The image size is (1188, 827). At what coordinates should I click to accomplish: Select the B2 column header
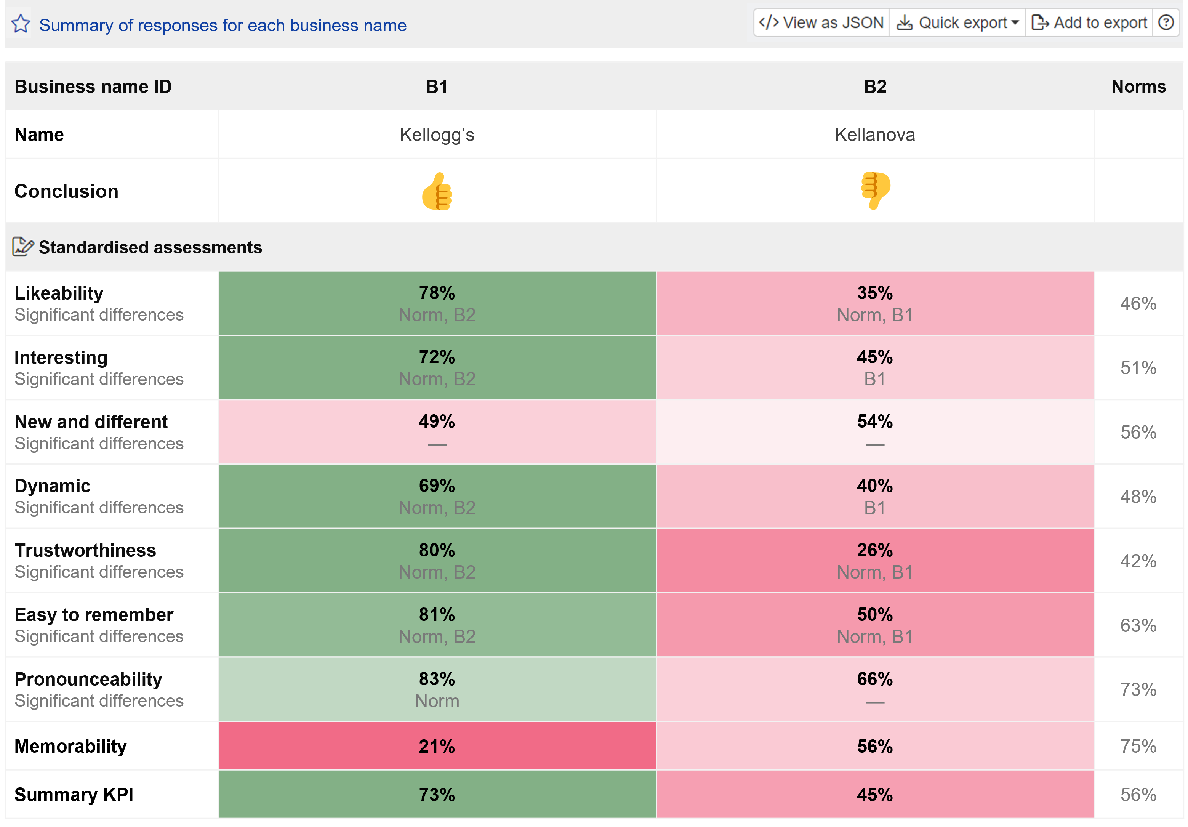click(875, 87)
